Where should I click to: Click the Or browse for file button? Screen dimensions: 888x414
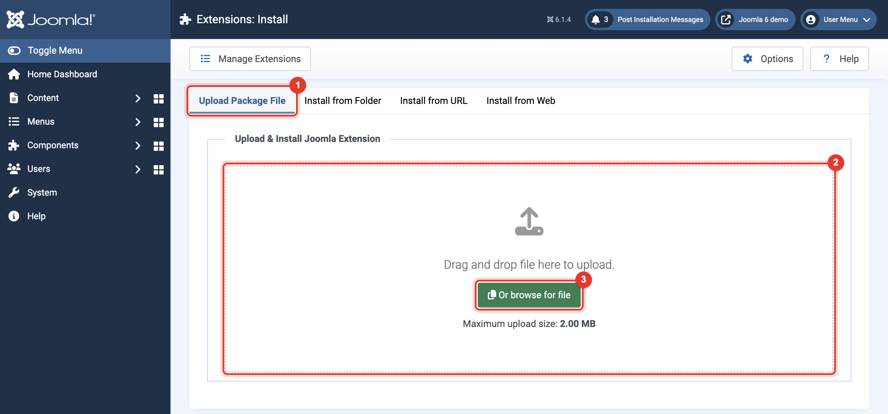coord(529,295)
